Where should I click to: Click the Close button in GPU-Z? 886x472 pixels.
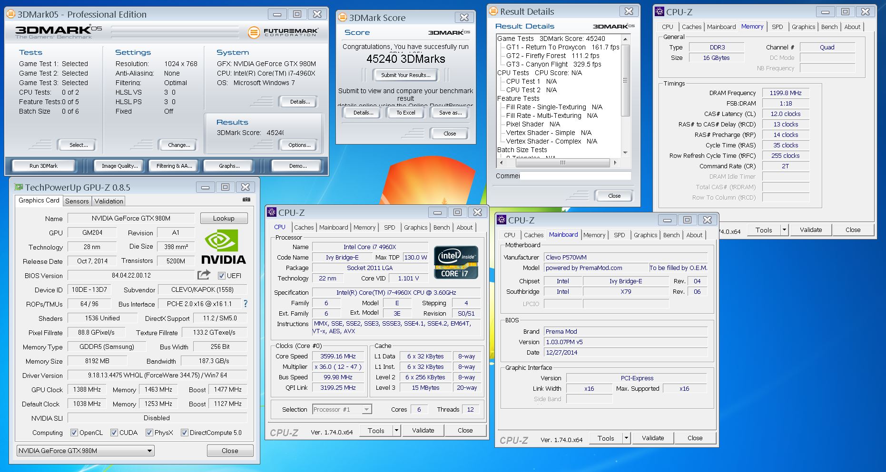[230, 451]
